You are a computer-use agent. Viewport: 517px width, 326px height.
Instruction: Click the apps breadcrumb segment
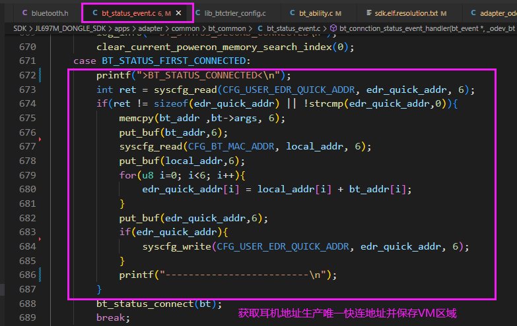tap(122, 28)
